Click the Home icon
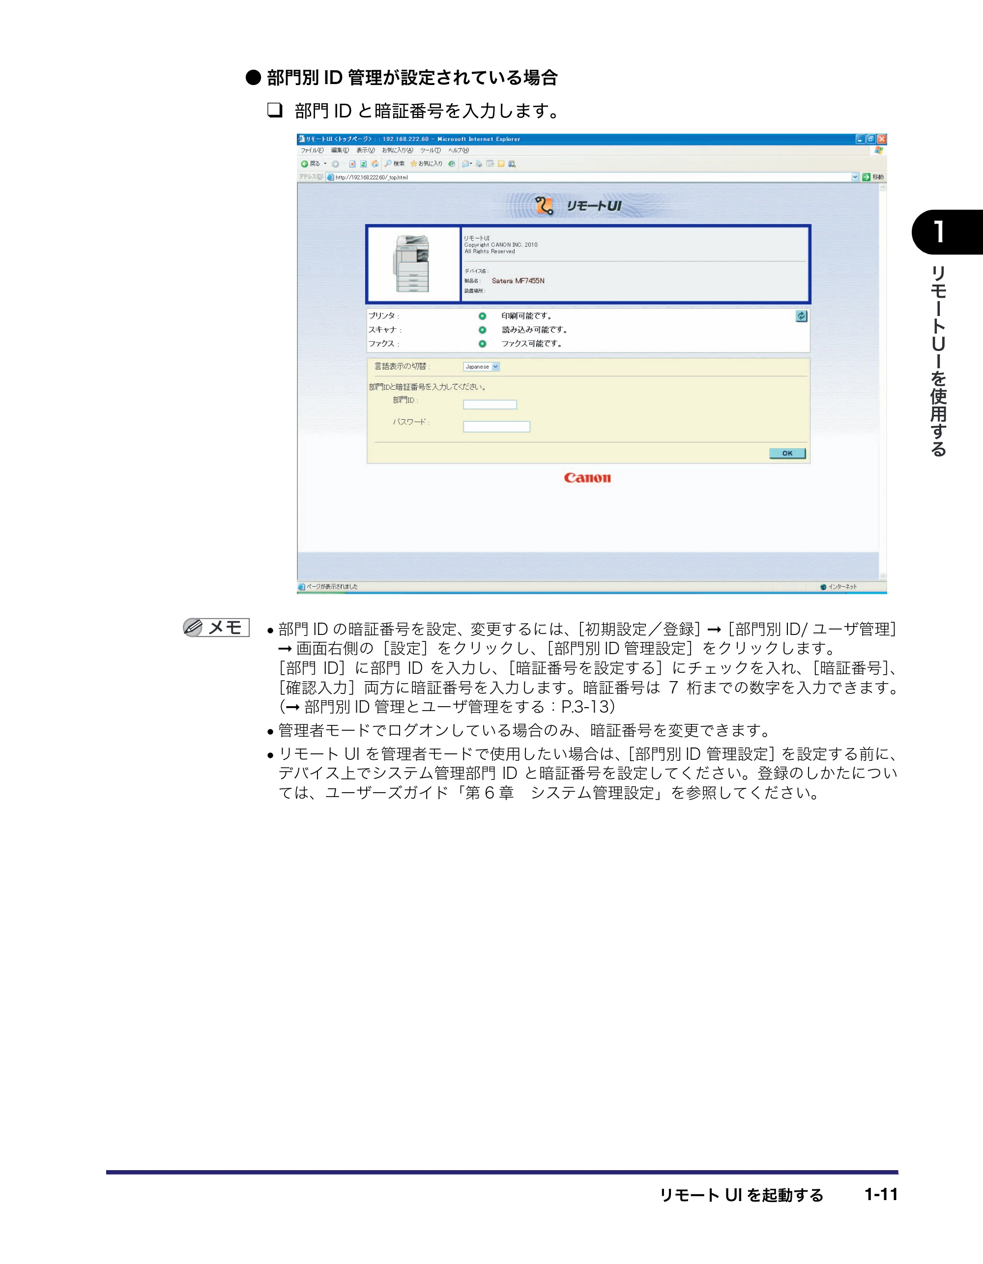The height and width of the screenshot is (1264, 983). point(375,164)
